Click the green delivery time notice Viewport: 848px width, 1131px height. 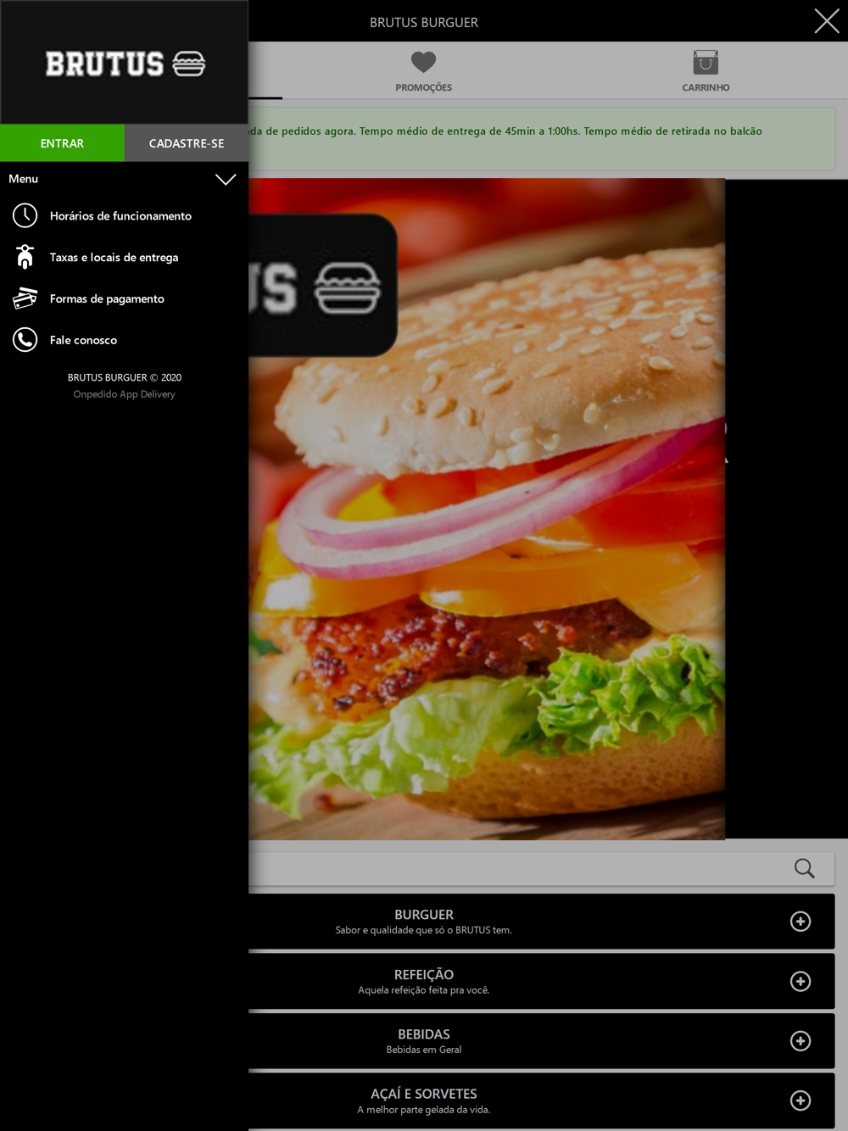pyautogui.click(x=541, y=138)
